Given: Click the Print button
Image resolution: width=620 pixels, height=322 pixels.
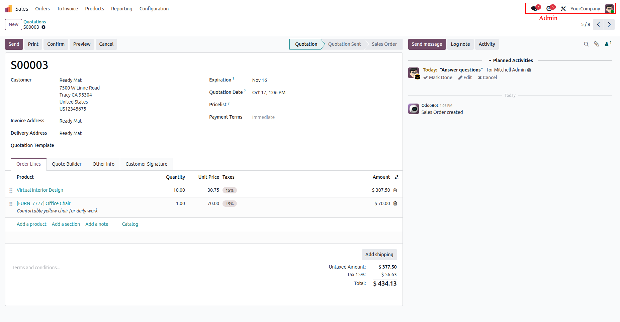Looking at the screenshot, I should point(33,44).
